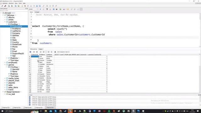The height and width of the screenshot is (113, 201).
Task: Select the FirstName column in tree
Action: tap(16, 29)
